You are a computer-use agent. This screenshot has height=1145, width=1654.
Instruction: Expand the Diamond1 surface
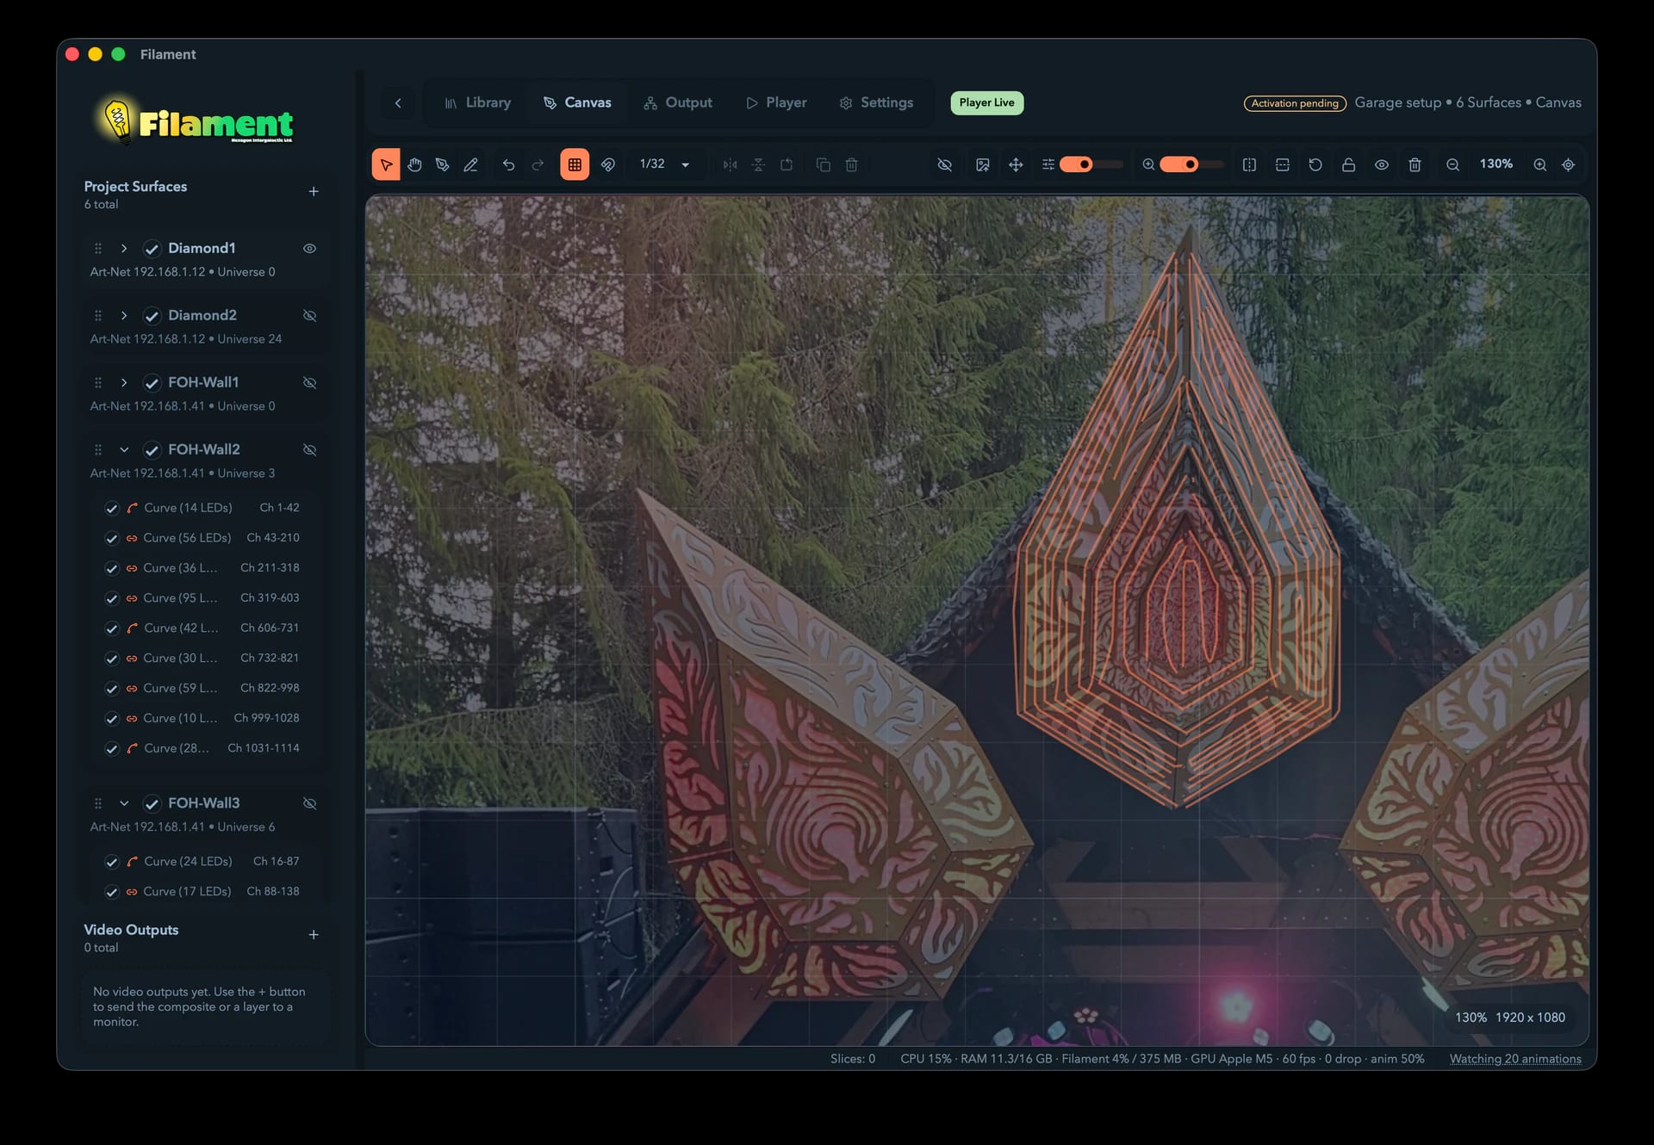pos(124,248)
